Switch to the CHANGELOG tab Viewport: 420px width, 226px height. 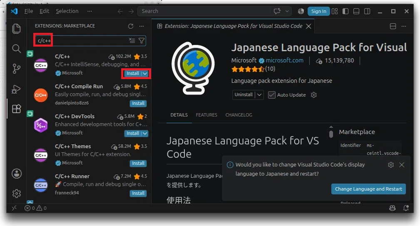coord(239,115)
